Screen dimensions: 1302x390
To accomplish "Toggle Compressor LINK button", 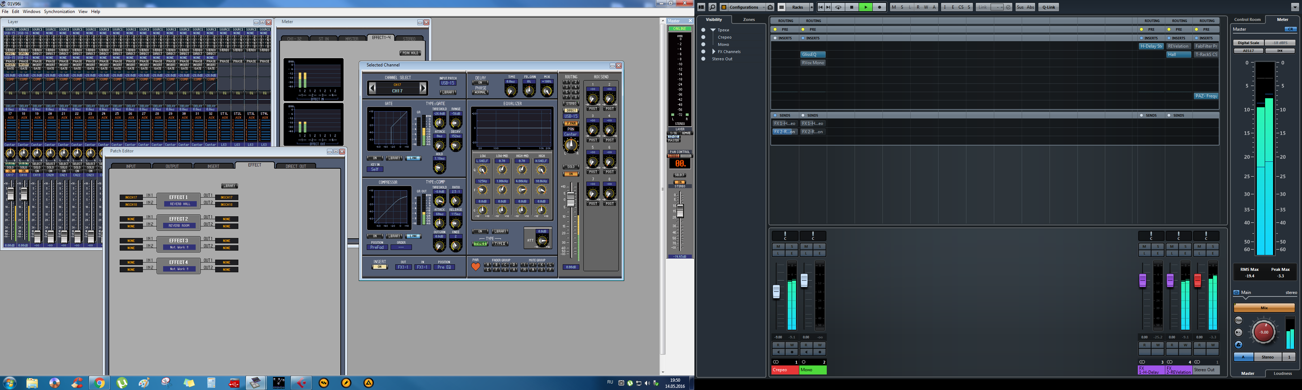I will click(413, 235).
